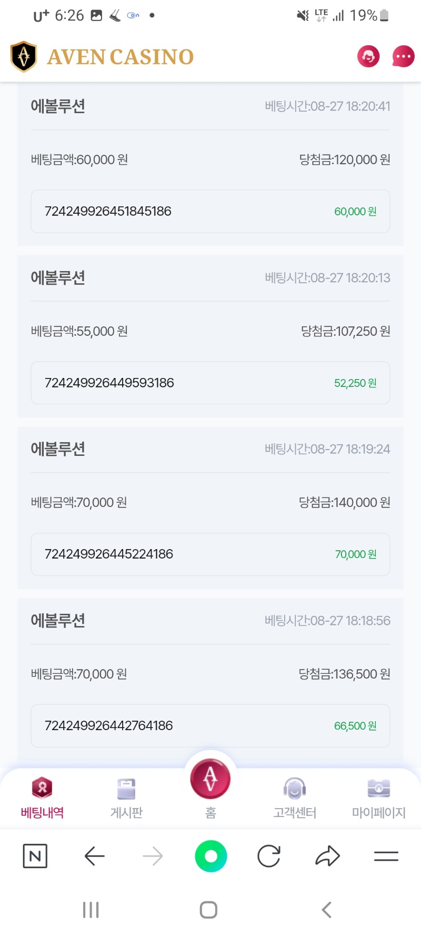
Task: Tap the browser share arrow
Action: (327, 856)
